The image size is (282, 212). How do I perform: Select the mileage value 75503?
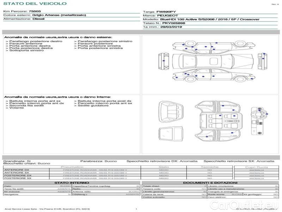35,11
